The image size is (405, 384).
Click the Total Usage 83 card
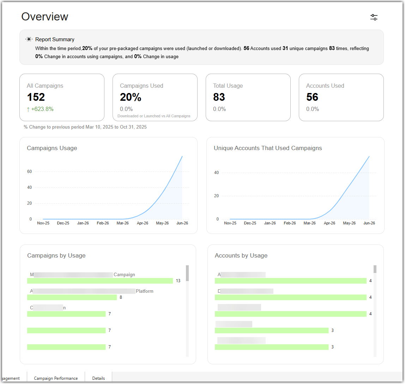pyautogui.click(x=248, y=98)
